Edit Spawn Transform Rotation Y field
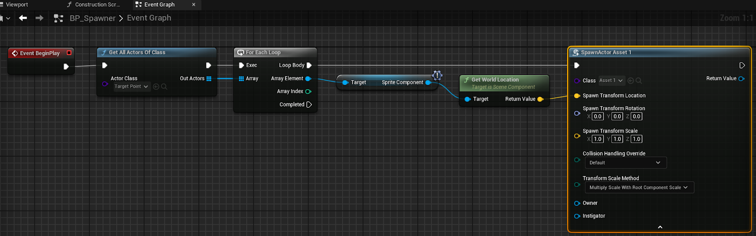Image resolution: width=756 pixels, height=236 pixels. (617, 117)
